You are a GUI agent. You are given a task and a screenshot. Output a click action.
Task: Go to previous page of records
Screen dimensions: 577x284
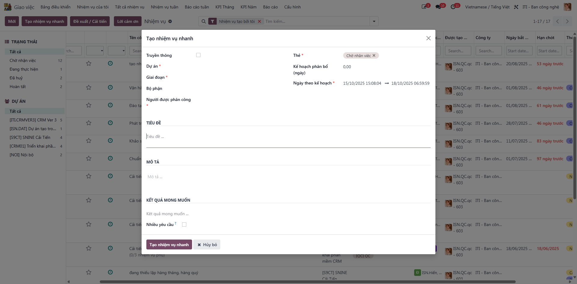tap(557, 21)
